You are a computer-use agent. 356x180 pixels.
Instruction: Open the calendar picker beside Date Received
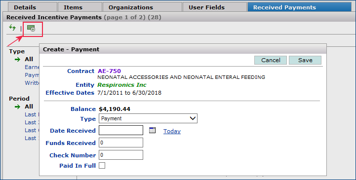click(153, 130)
